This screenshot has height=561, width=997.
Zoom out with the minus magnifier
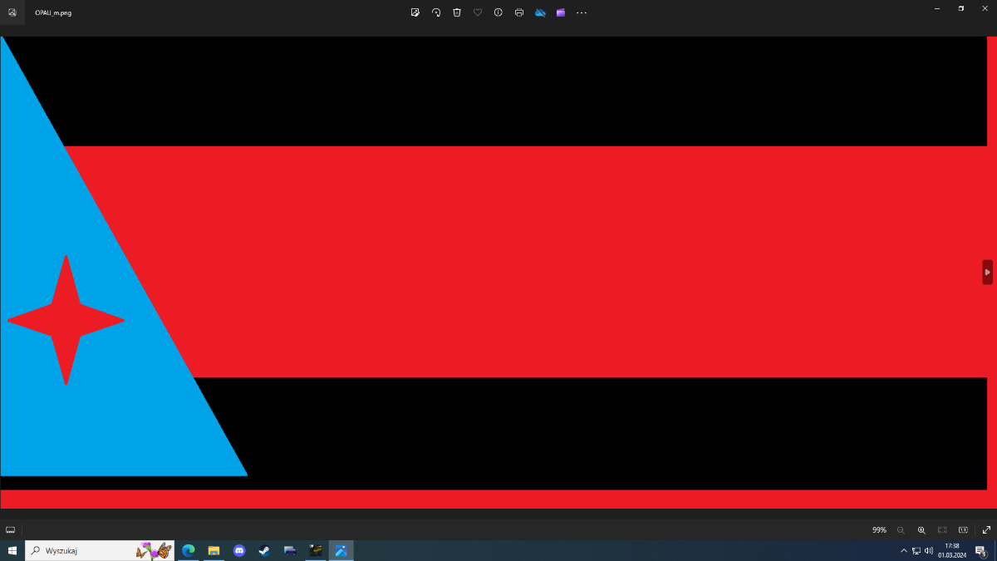click(901, 529)
